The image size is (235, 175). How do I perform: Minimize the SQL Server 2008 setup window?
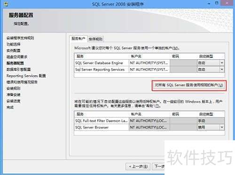[x=209, y=4]
